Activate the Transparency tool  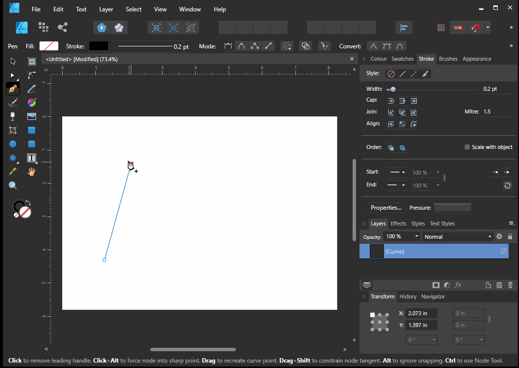click(12, 116)
